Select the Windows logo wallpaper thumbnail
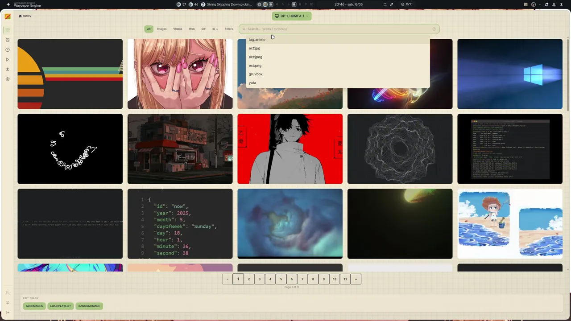The width and height of the screenshot is (571, 321). pyautogui.click(x=510, y=74)
